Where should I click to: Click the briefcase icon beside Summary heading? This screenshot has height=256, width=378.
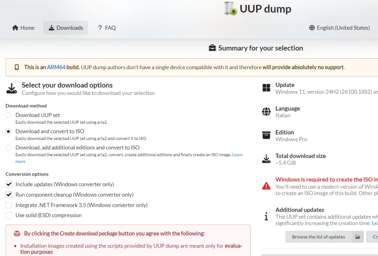[x=212, y=48]
